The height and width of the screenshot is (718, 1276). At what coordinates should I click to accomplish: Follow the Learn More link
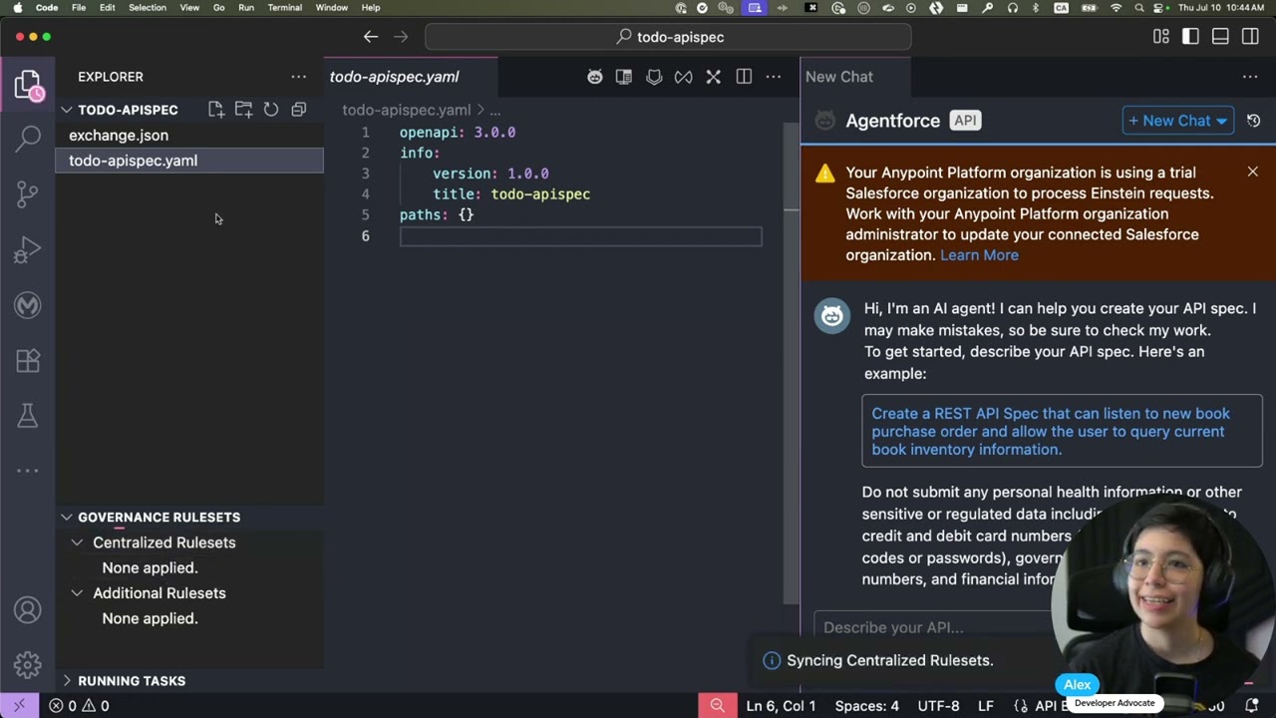click(979, 255)
